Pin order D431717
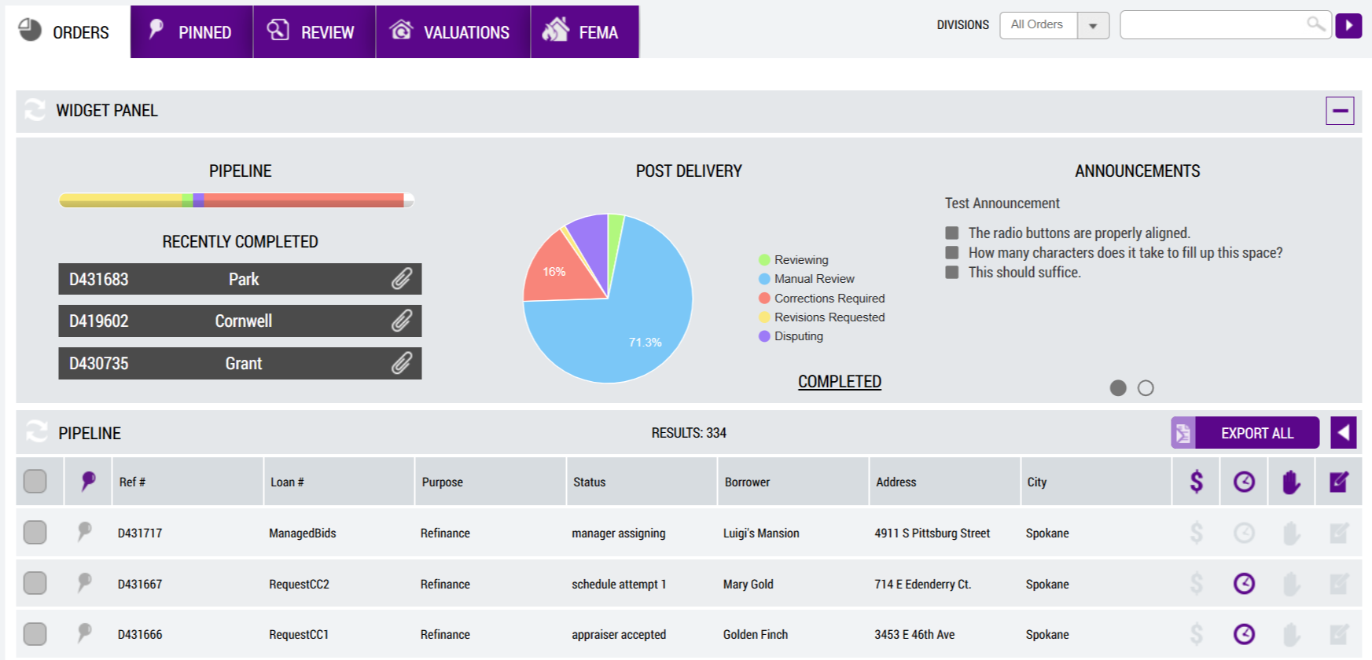The image size is (1372, 660). (x=84, y=532)
